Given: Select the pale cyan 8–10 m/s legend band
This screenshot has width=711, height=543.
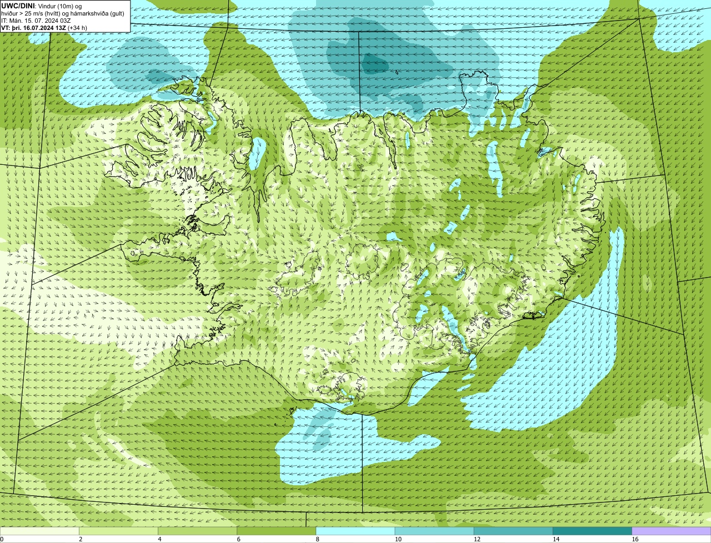Looking at the screenshot, I should tap(355, 531).
